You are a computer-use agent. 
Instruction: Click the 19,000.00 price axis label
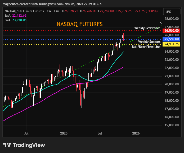coord(172,92)
